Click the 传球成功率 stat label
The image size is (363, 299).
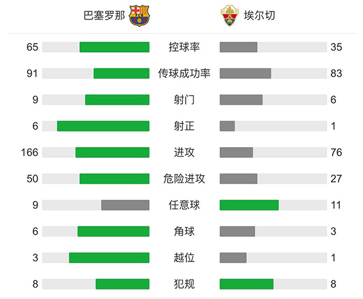pyautogui.click(x=185, y=73)
